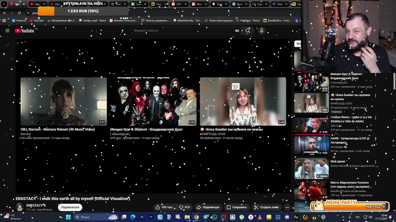
Task: Share the video via Поделиться
Action: (x=208, y=207)
